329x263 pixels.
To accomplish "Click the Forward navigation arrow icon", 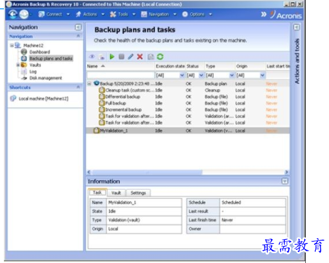I will [x=24, y=14].
